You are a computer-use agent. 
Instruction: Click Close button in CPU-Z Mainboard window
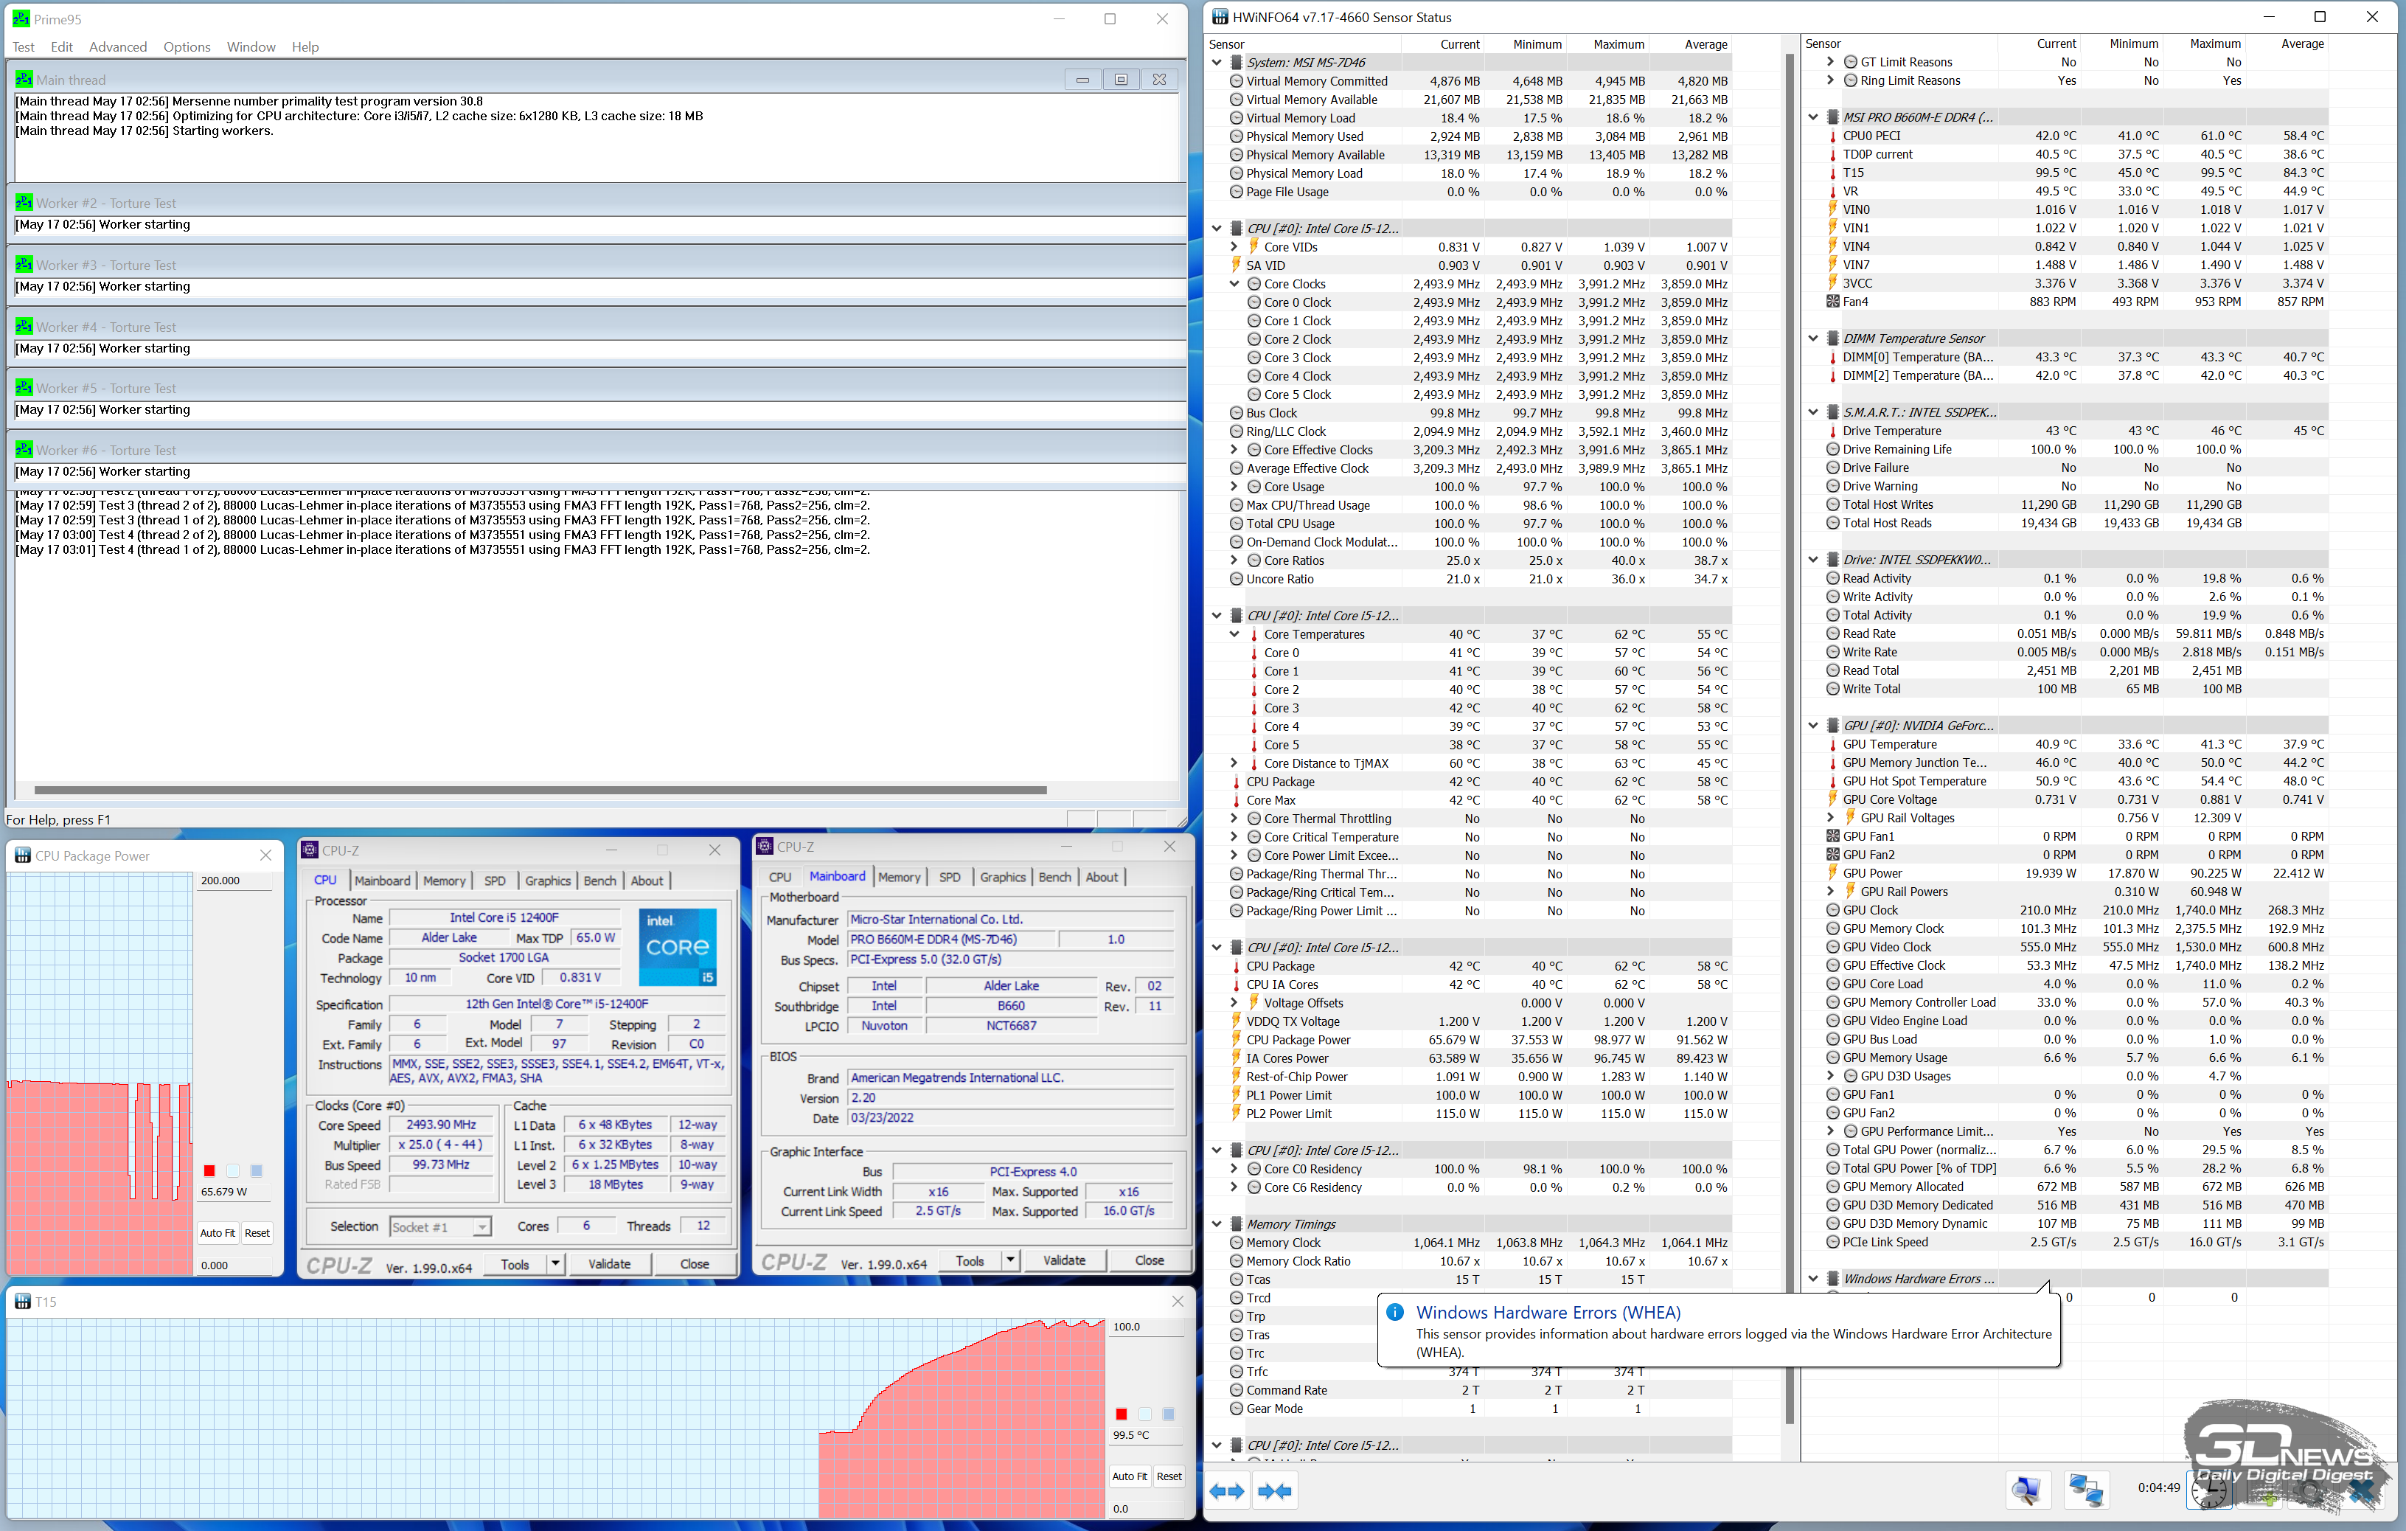click(1149, 1260)
